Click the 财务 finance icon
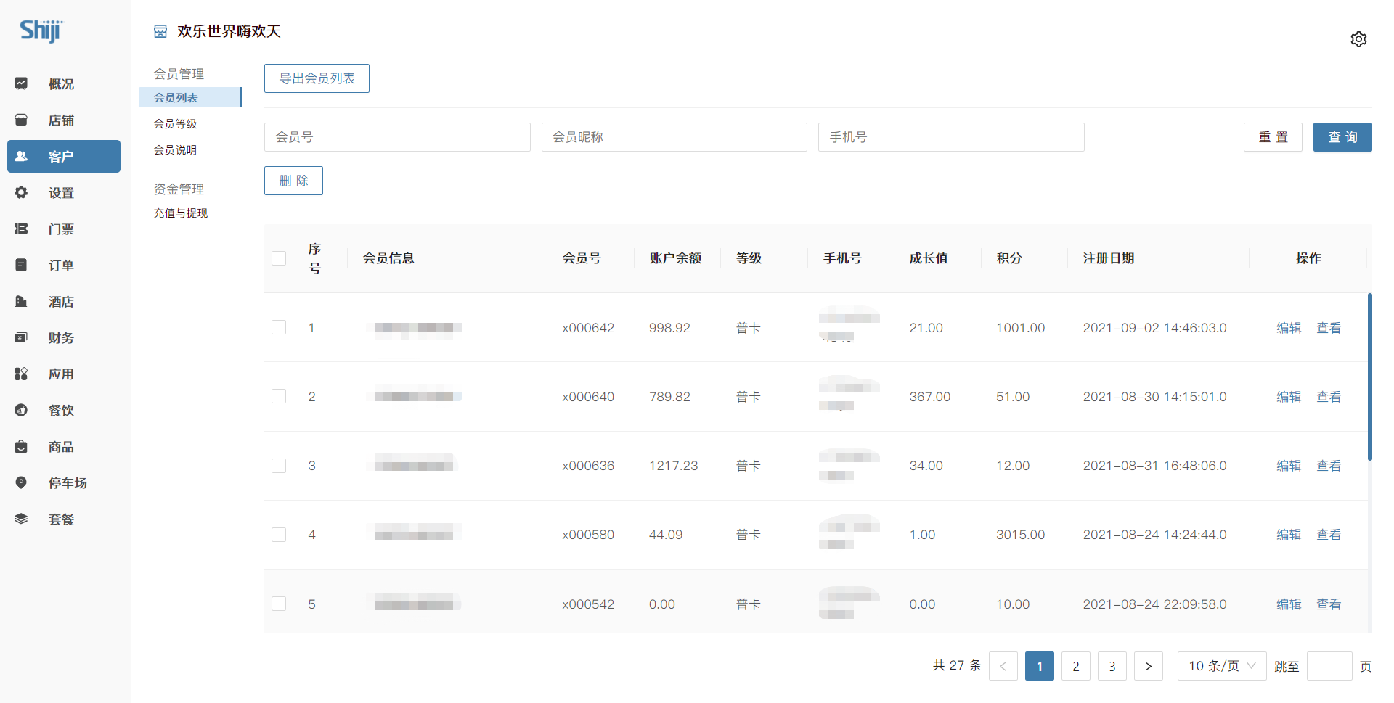Screen dimensions: 1394x703 tap(21, 337)
